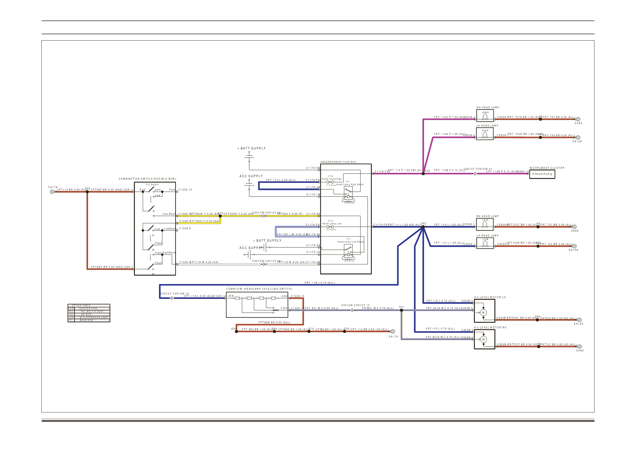636x450 pixels.
Task: Click the S38 splice junction dot
Action: point(423,173)
